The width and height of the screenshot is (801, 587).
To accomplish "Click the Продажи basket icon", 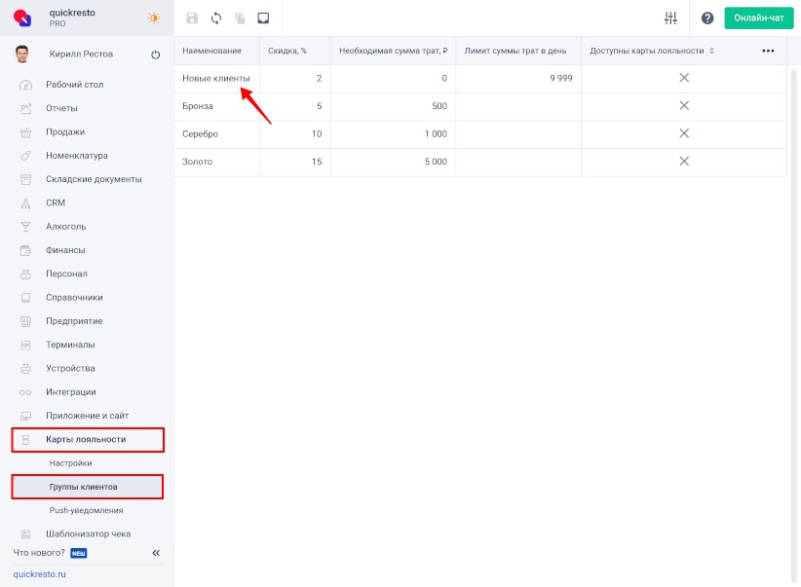I will 25,132.
